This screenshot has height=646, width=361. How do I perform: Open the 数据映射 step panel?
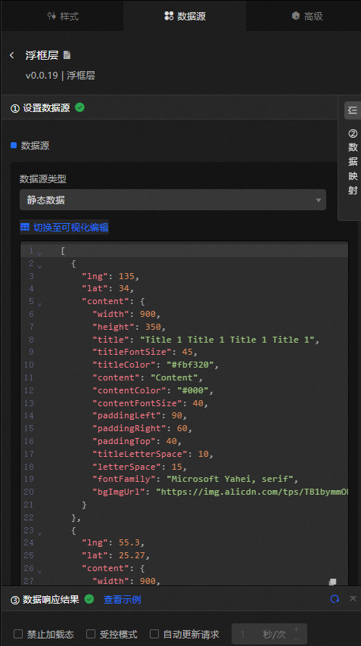(x=353, y=162)
